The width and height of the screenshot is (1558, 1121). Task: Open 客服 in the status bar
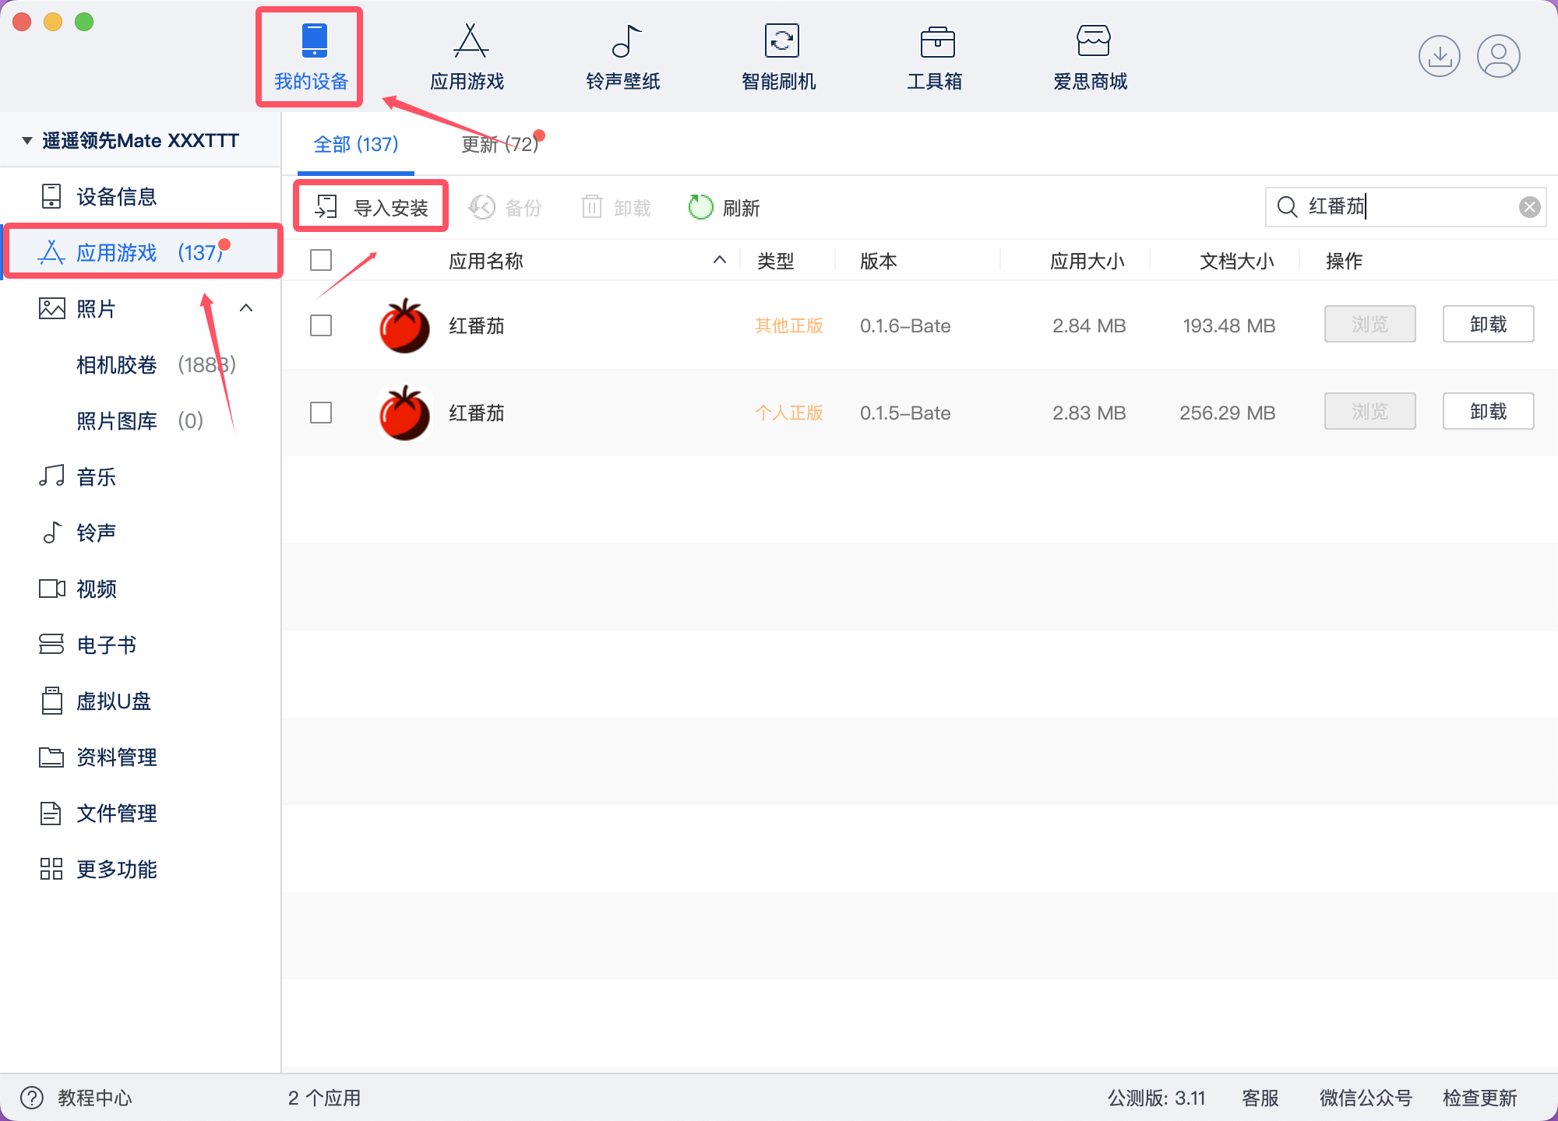tap(1260, 1098)
